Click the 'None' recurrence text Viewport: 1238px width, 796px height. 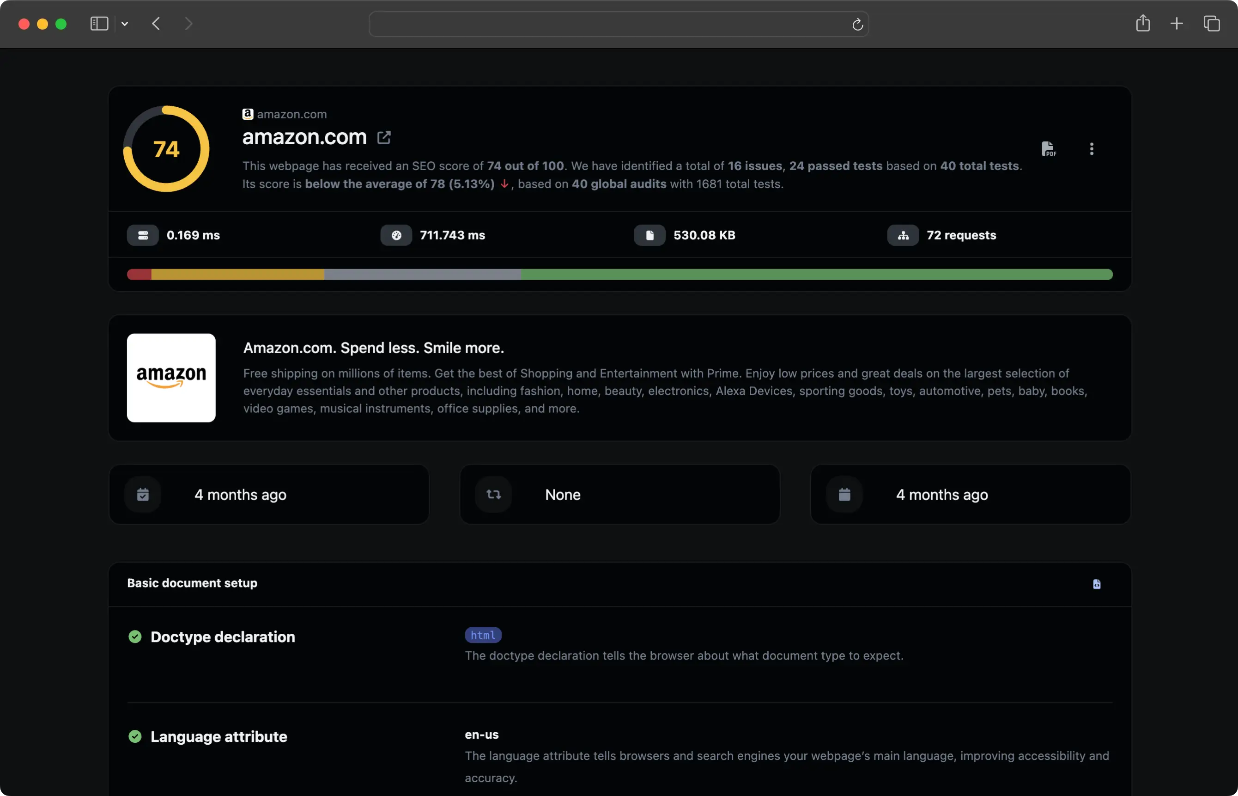(563, 495)
